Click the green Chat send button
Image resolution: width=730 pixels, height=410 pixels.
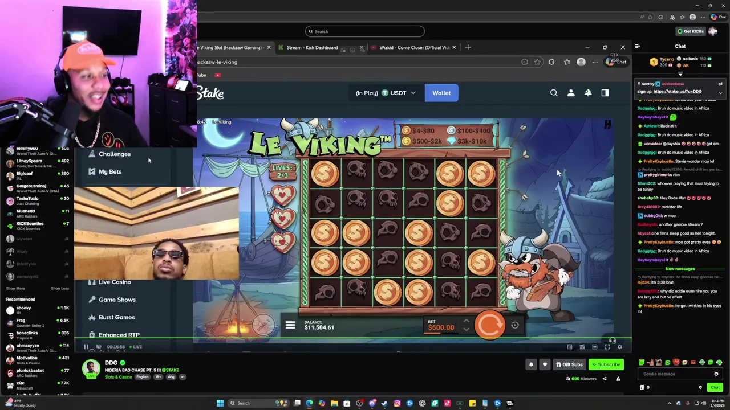pos(715,387)
